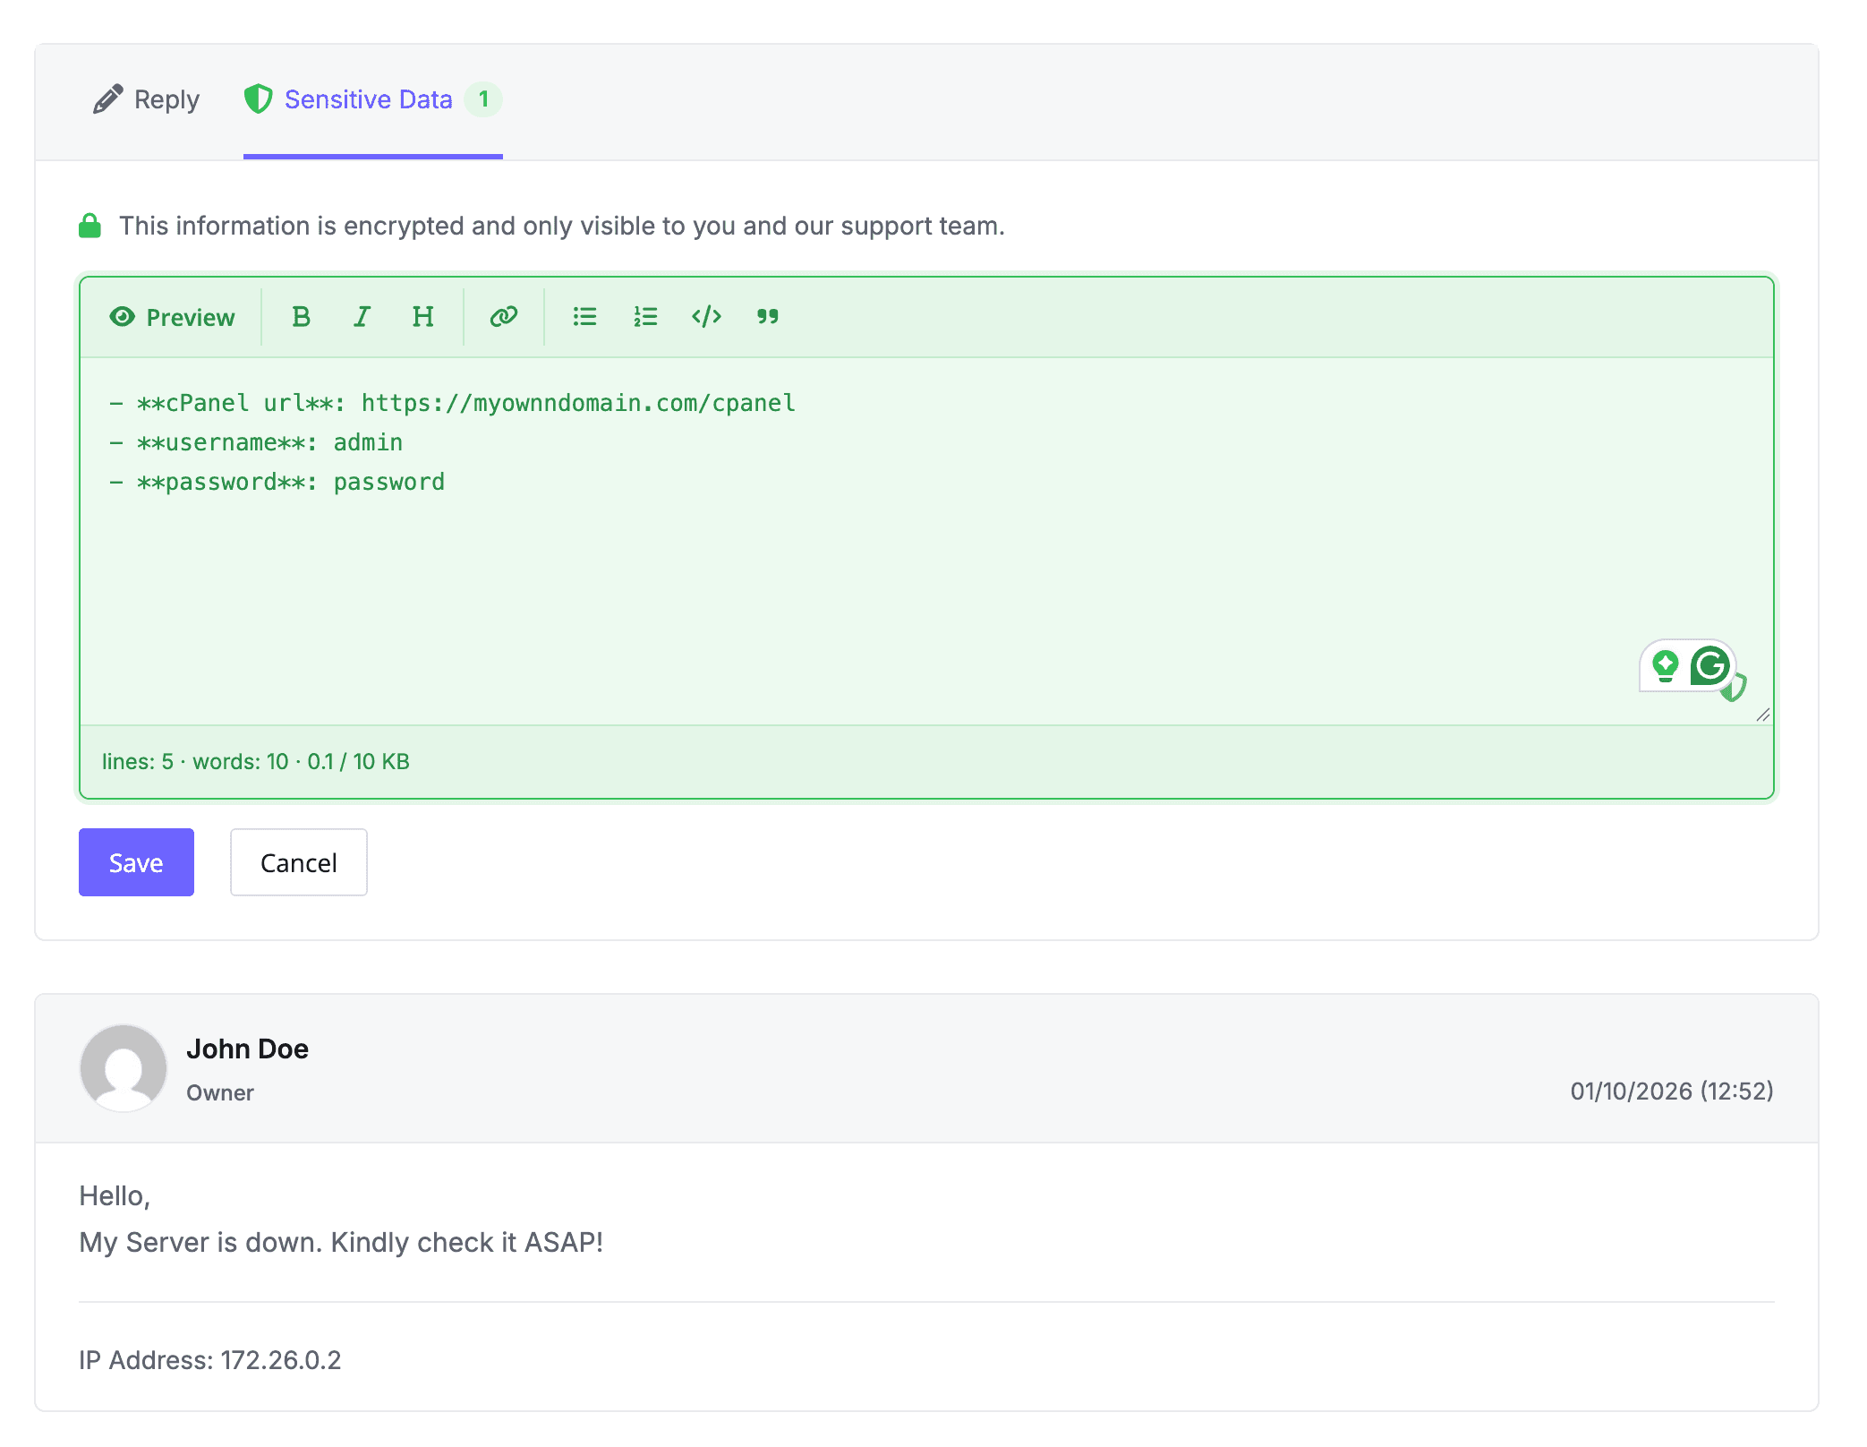
Task: Insert a numbered list
Action: pyautogui.click(x=645, y=317)
